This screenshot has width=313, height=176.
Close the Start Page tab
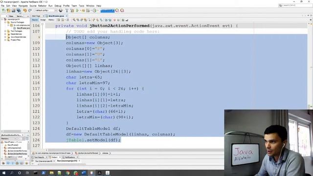click(x=44, y=16)
